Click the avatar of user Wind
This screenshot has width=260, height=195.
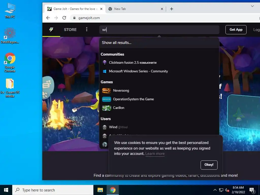[x=104, y=127]
